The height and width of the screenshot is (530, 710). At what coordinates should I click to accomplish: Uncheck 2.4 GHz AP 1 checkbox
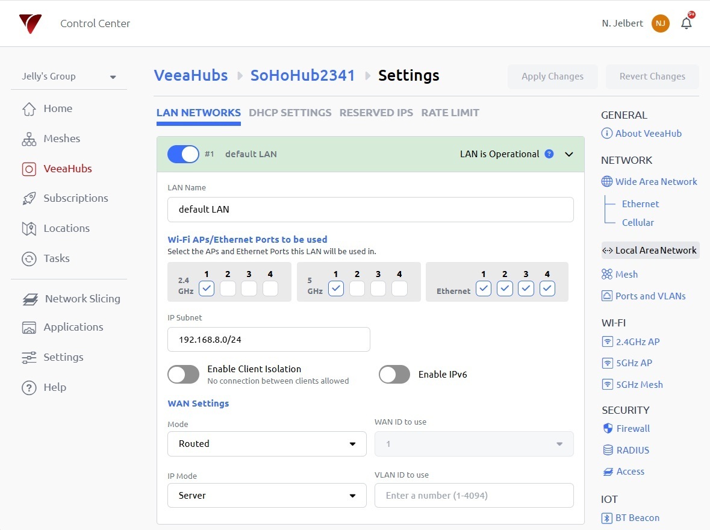(x=207, y=288)
